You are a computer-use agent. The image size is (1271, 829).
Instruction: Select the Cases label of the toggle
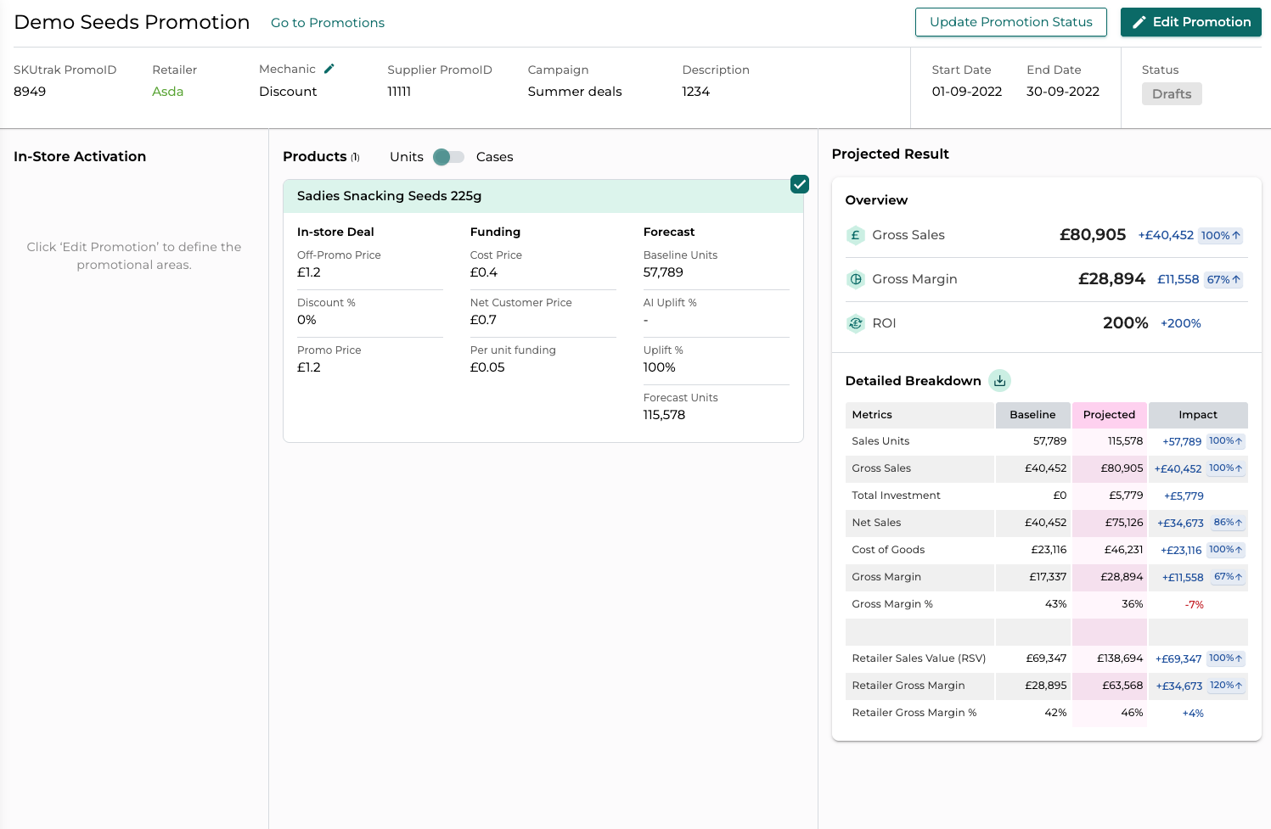tap(494, 157)
